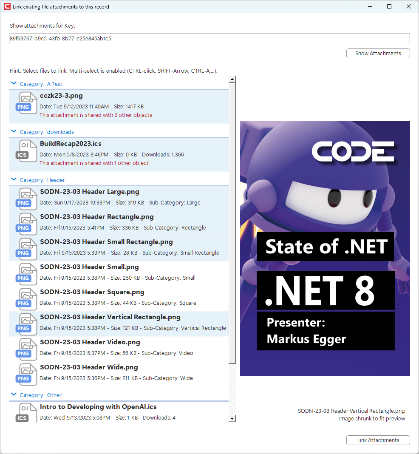Viewport: 419px width, 454px height.
Task: Select 'SODN-23-03 Header Wide.png' file name
Action: click(89, 367)
